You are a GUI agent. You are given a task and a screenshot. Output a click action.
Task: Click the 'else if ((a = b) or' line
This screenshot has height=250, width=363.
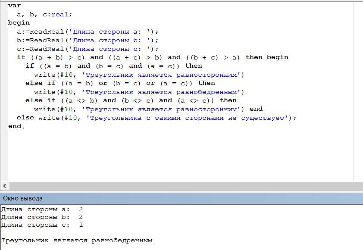tap(120, 83)
